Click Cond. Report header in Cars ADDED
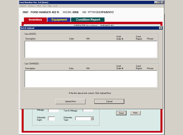Image resolution: width=183 pixels, height=135 pixels. [x=139, y=38]
